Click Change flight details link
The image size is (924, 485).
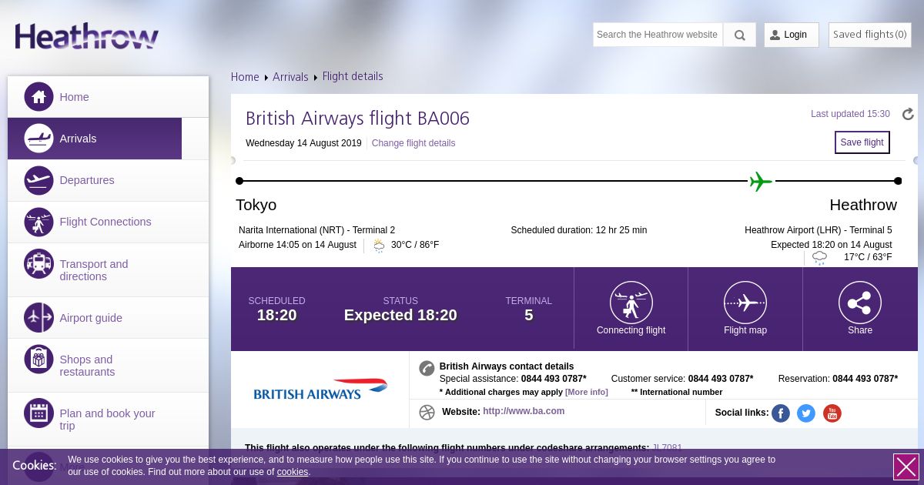click(x=413, y=143)
